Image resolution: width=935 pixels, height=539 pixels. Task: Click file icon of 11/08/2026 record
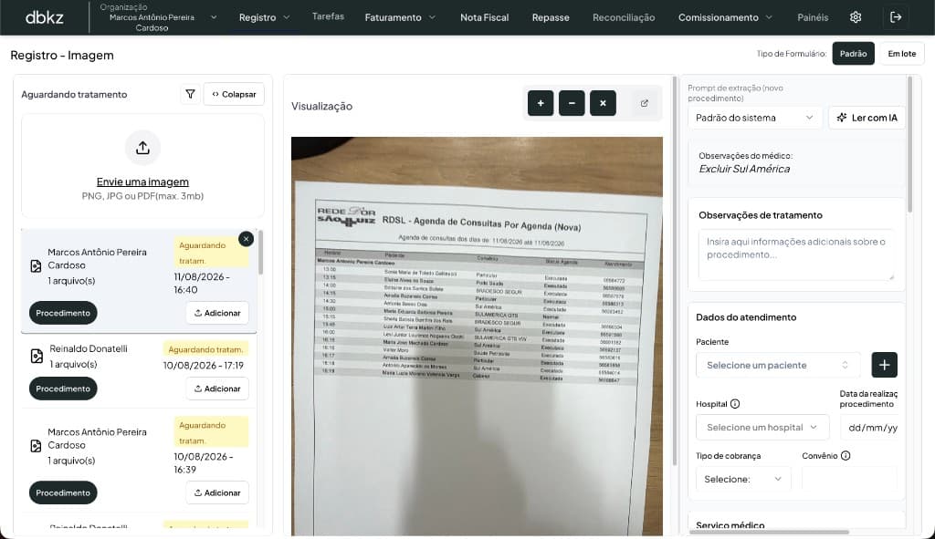(x=36, y=265)
